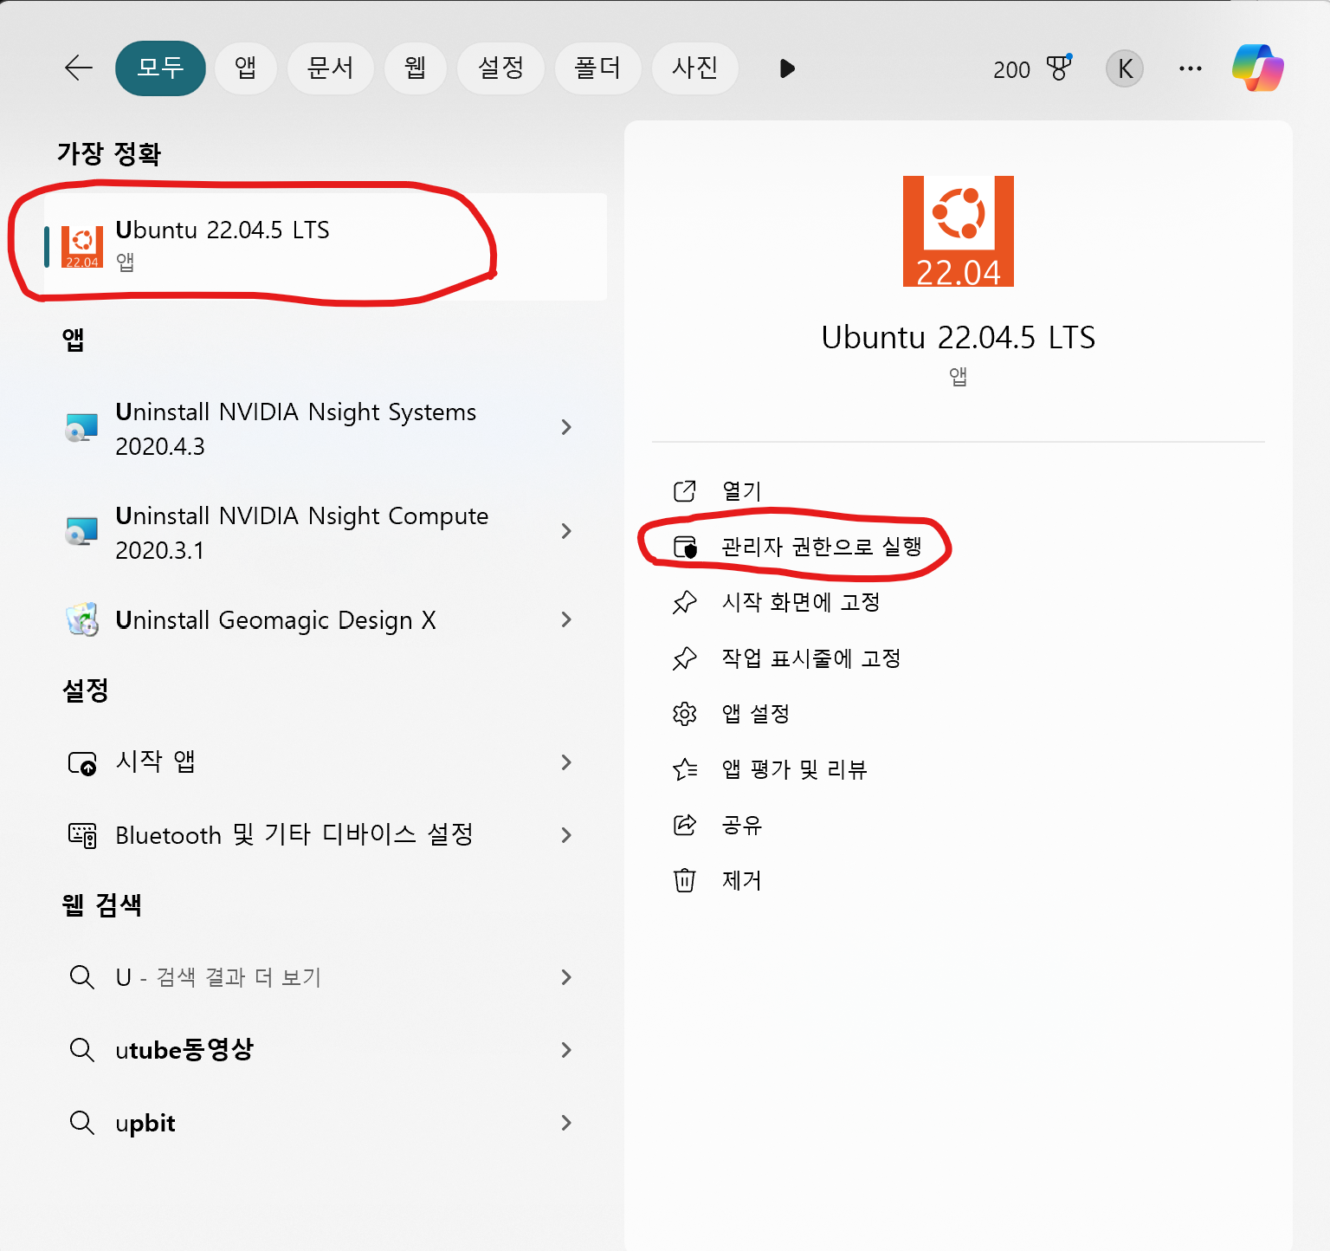The image size is (1330, 1251).
Task: Launch the Copilot icon
Action: (1258, 68)
